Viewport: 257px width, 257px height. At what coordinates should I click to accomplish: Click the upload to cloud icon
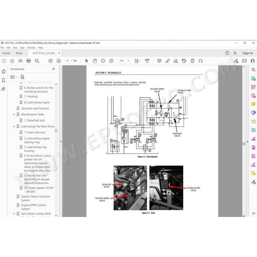pos(20,61)
